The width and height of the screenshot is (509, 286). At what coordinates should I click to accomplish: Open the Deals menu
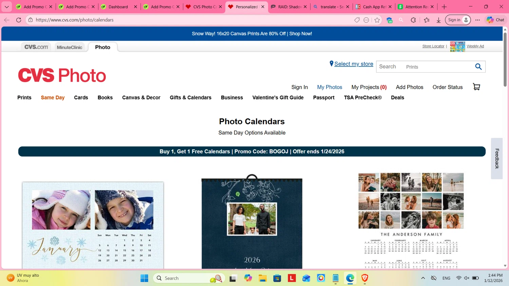tap(397, 98)
